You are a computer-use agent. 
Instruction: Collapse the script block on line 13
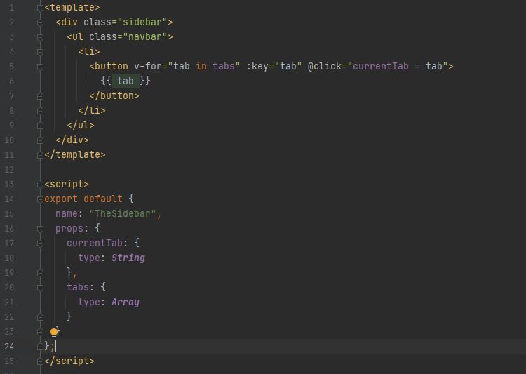pos(40,185)
